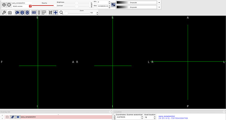Adjust the Contrast slider
The height and width of the screenshot is (120, 226).
click(77, 7)
